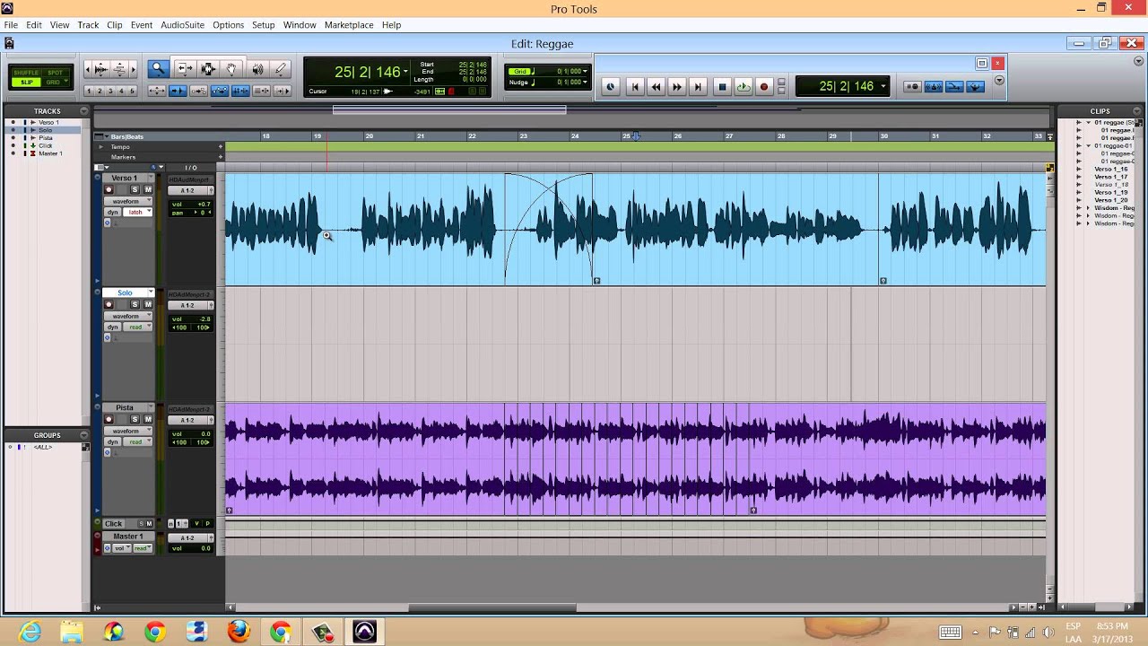Stop playback with the Stop button

click(x=723, y=87)
